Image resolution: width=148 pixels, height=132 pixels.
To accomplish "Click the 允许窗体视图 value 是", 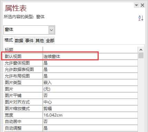I will [x=90, y=63].
